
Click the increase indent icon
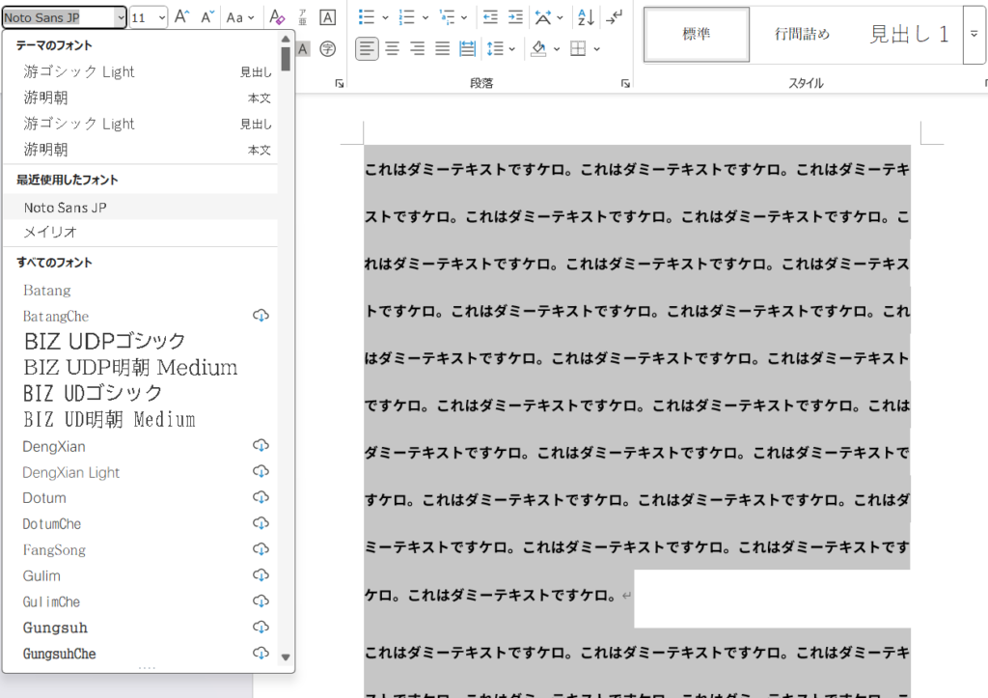515,17
